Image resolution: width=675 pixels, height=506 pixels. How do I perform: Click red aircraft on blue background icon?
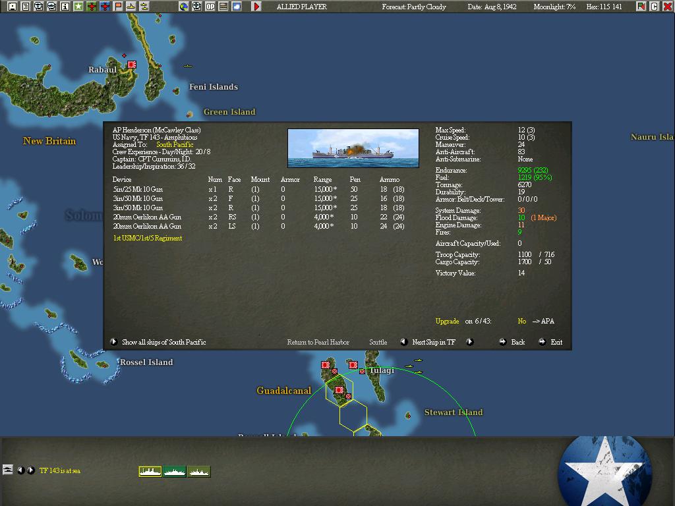click(x=105, y=7)
